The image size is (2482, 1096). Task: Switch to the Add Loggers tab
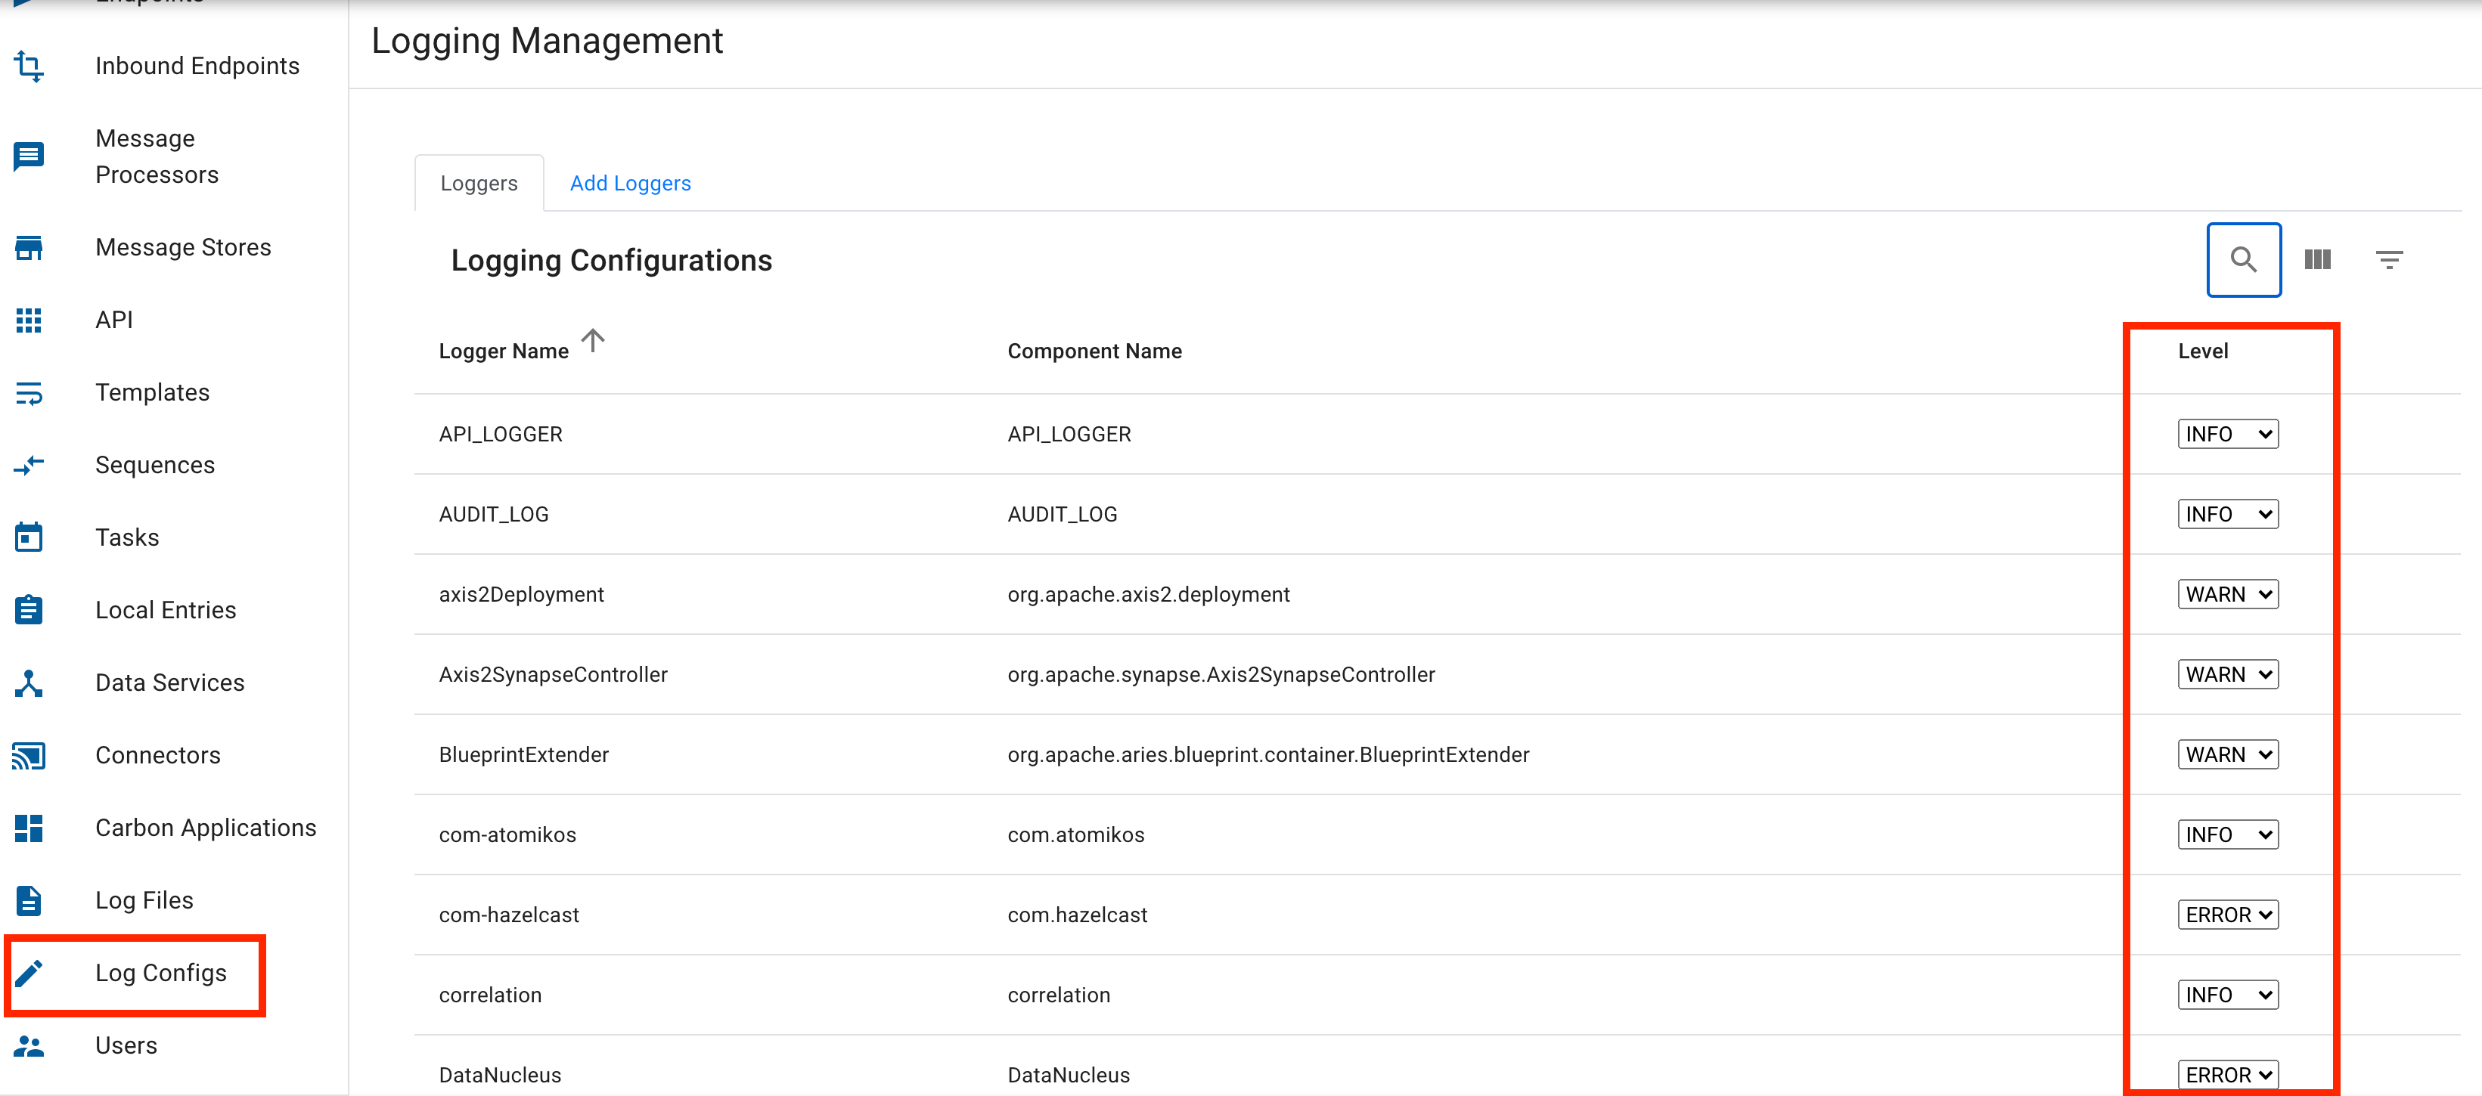tap(630, 183)
